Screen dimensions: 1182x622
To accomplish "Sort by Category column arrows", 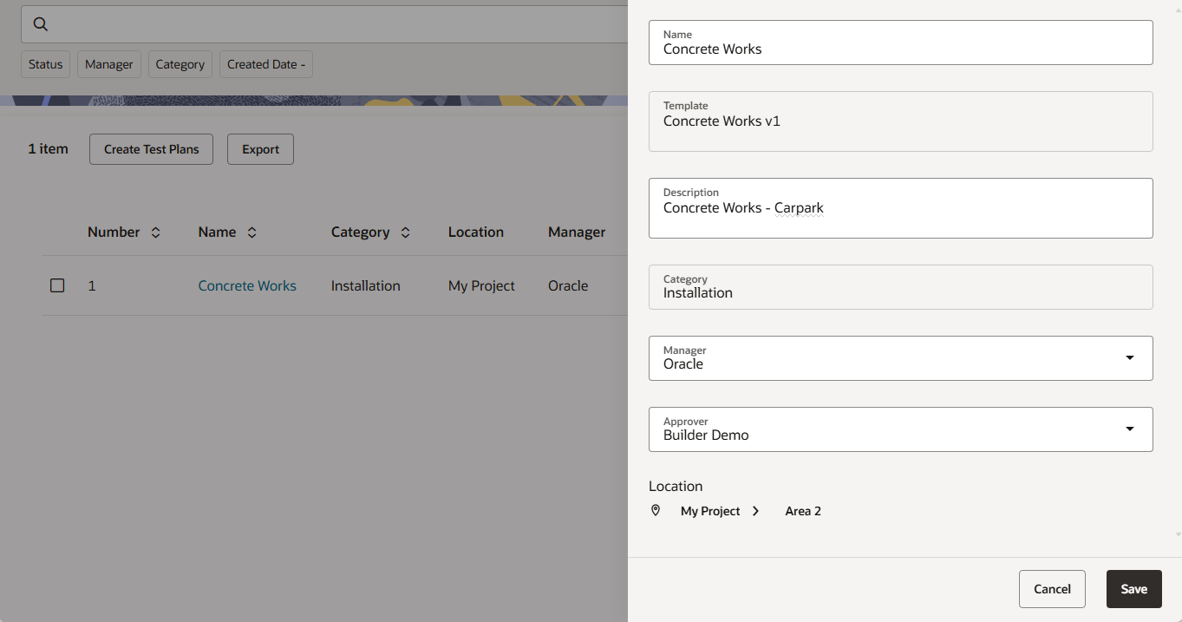I will click(x=405, y=232).
